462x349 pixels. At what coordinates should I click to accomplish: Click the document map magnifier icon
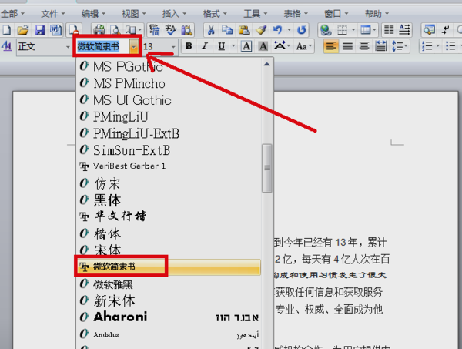coord(429,30)
